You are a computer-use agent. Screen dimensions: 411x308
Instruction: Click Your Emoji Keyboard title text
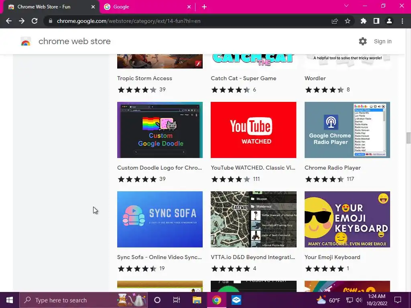coord(332,257)
